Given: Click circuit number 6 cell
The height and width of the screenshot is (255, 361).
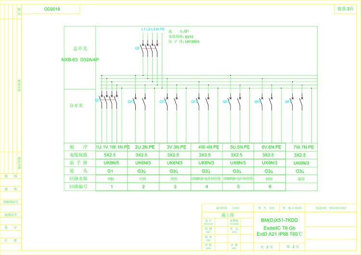Looking at the screenshot, I should tap(270, 187).
